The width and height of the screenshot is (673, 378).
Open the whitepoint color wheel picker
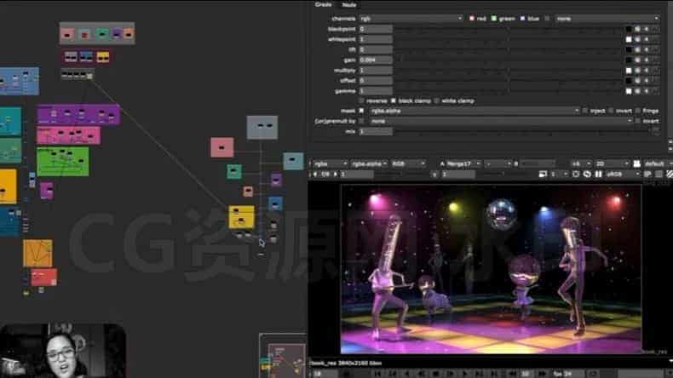coord(637,39)
